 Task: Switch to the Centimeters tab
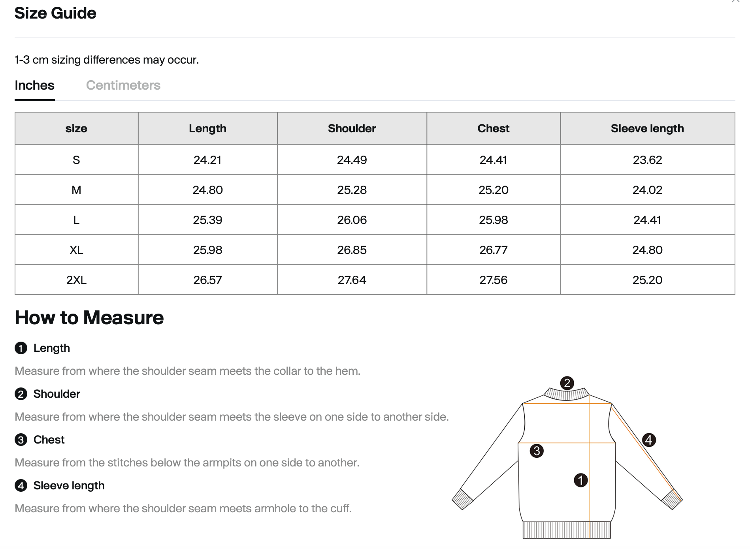tap(123, 85)
